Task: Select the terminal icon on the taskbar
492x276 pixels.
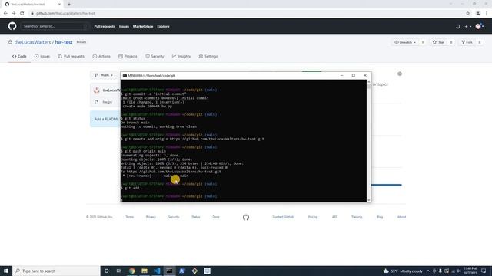Action: click(169, 271)
